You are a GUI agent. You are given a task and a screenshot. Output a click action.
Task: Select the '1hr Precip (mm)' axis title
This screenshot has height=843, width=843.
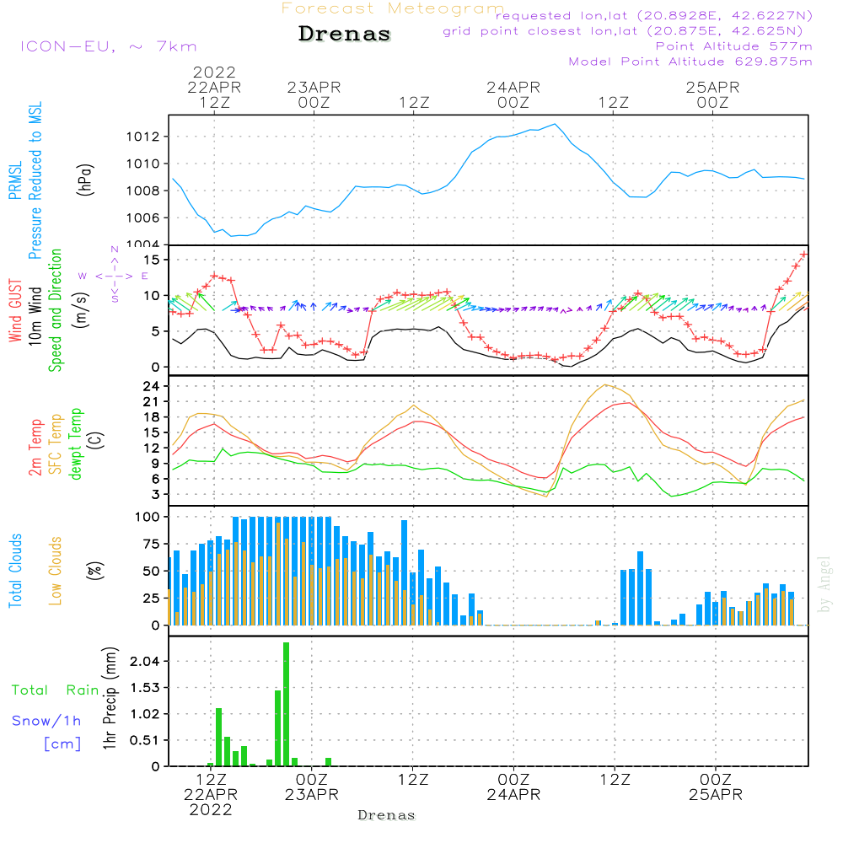point(110,698)
